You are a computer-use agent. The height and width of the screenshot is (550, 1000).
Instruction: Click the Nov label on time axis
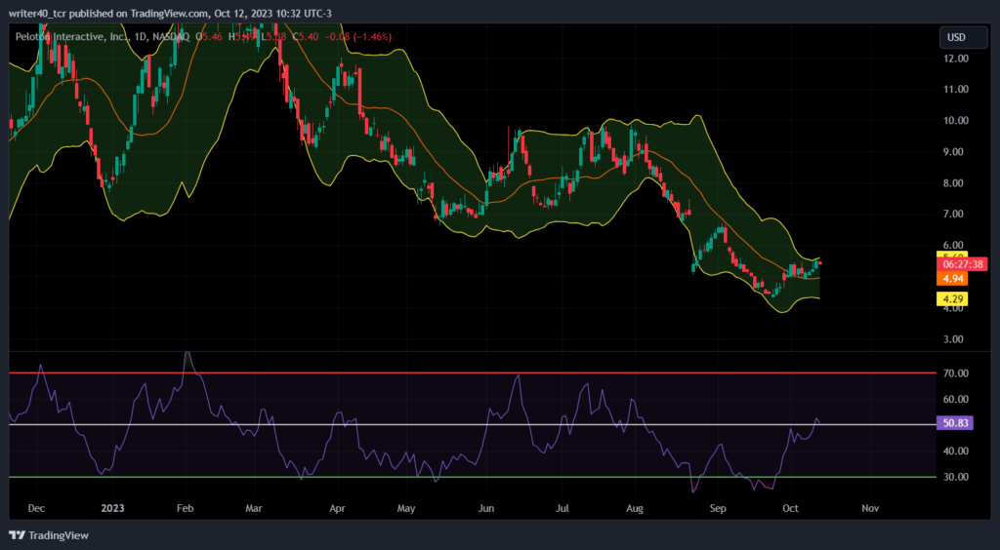coord(870,509)
